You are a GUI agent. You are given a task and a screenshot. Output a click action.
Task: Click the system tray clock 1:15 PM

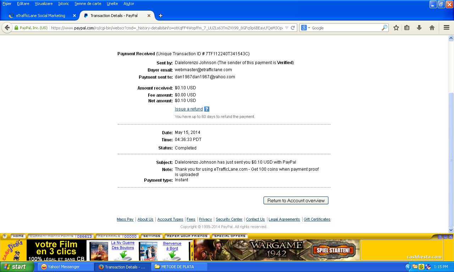441,267
